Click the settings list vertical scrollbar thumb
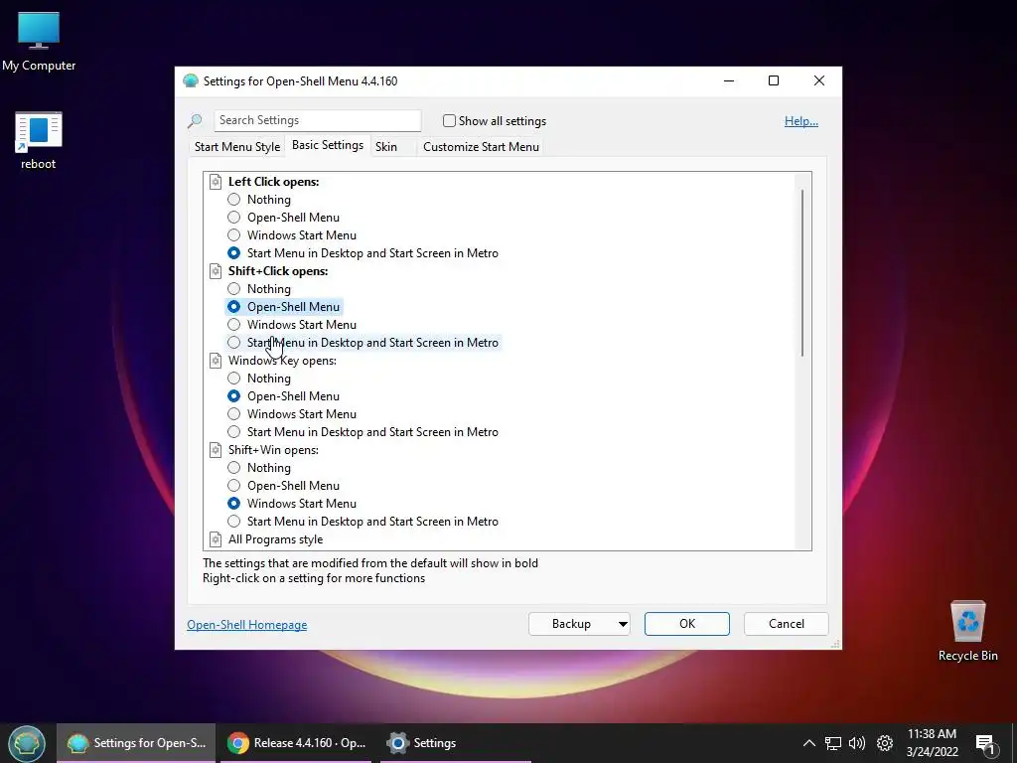 coord(802,272)
